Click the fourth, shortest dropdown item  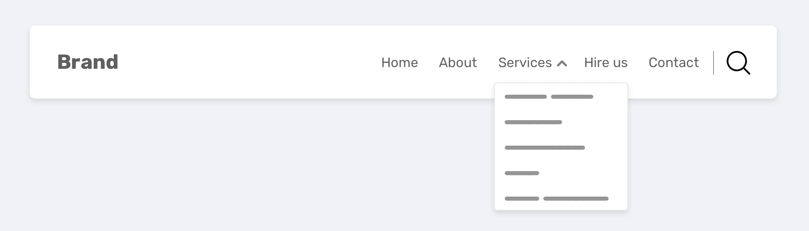pos(522,173)
